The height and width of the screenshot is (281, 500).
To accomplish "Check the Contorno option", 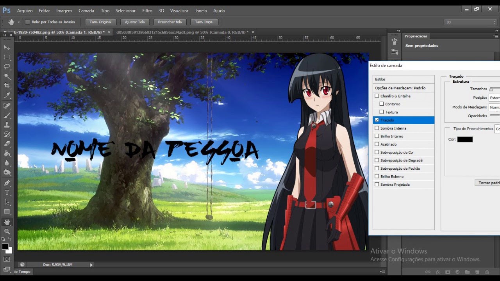I will coord(382,104).
